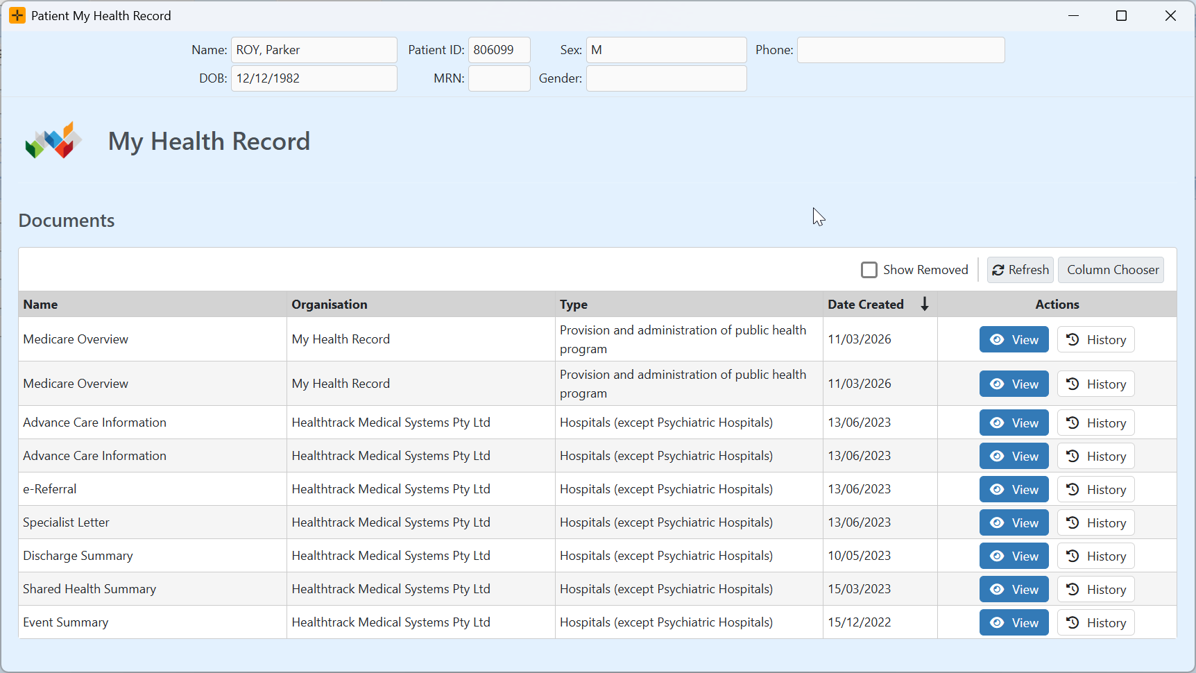
Task: Open History for the e-Referral document
Action: point(1096,489)
